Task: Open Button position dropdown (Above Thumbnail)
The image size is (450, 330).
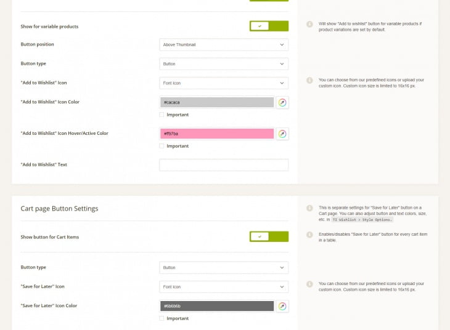Action: 224,45
